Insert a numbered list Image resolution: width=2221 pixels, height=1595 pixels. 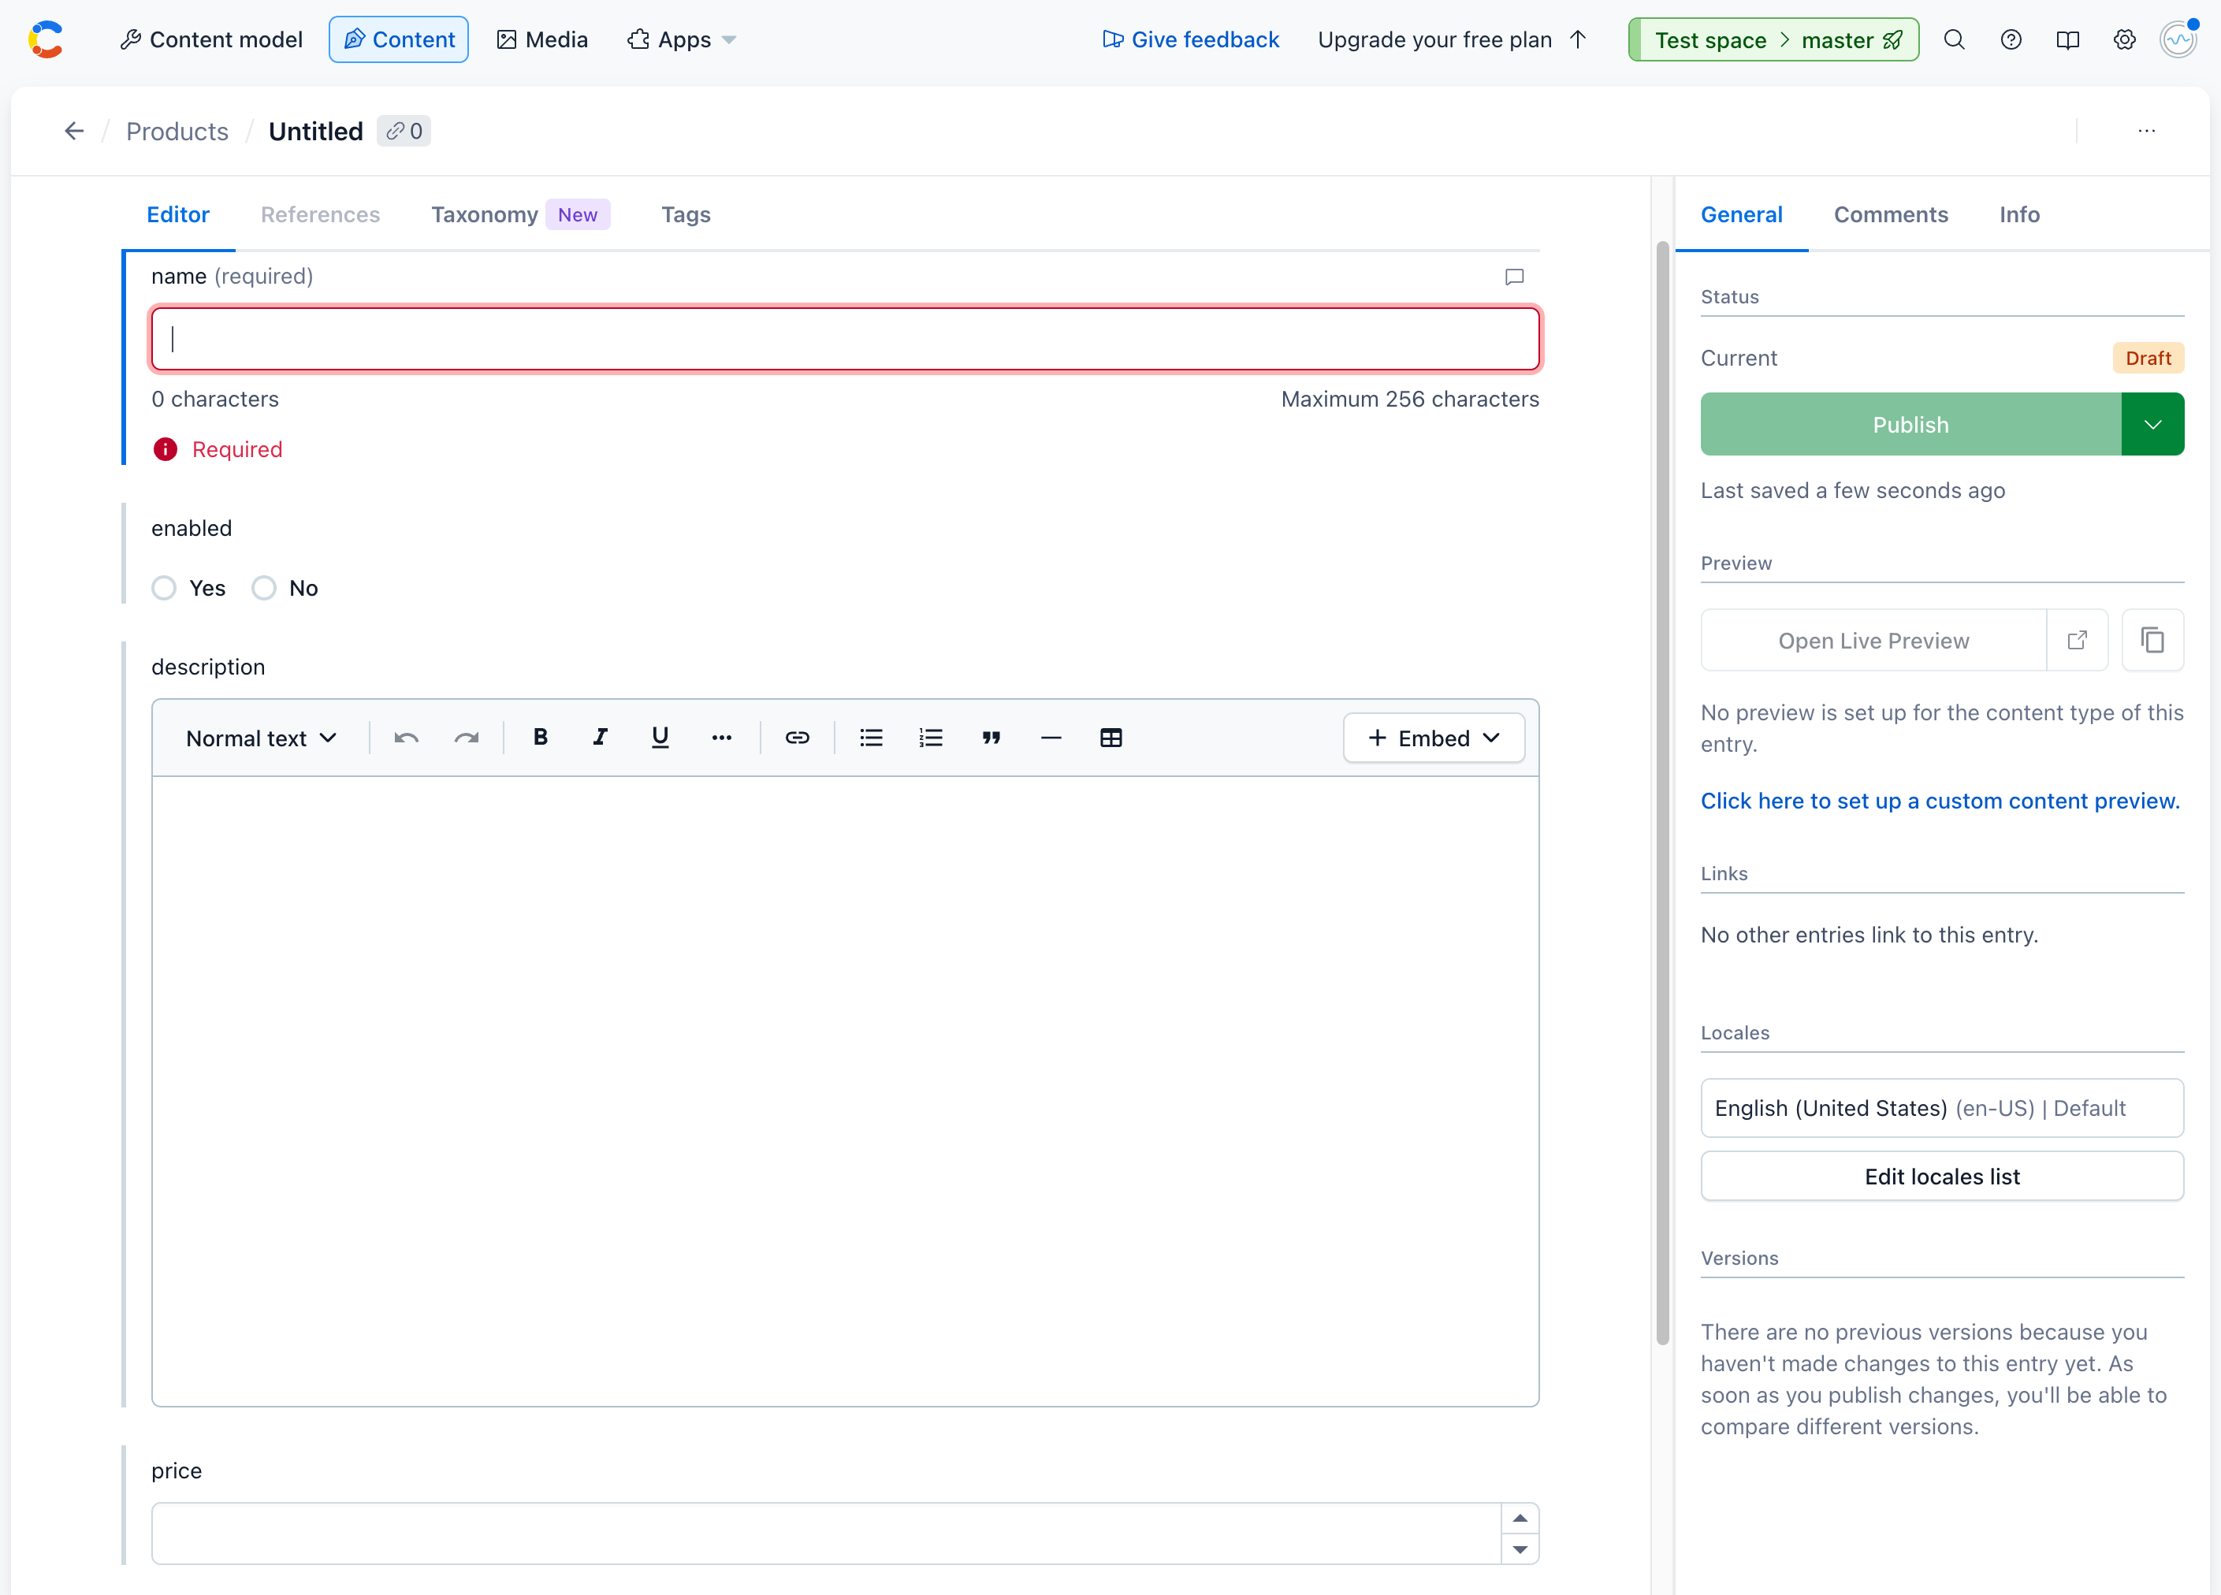pos(932,738)
